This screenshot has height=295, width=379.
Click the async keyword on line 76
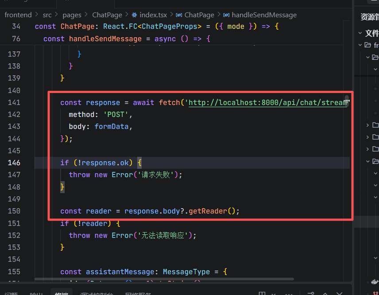[165, 39]
